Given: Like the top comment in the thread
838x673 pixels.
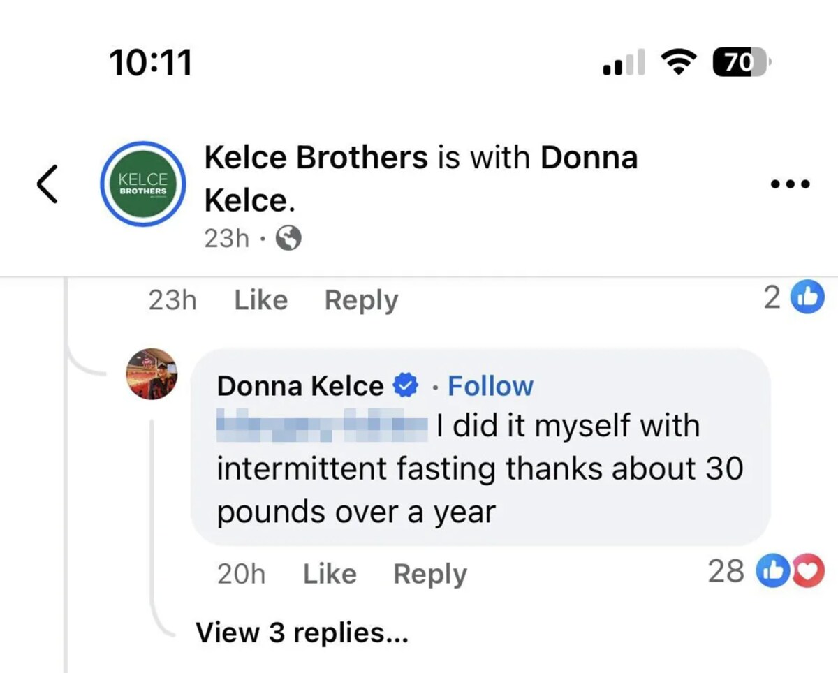Looking at the screenshot, I should point(260,299).
